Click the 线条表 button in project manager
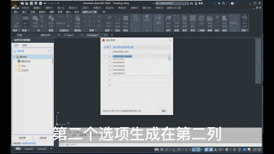The image size is (274, 154). [43, 138]
